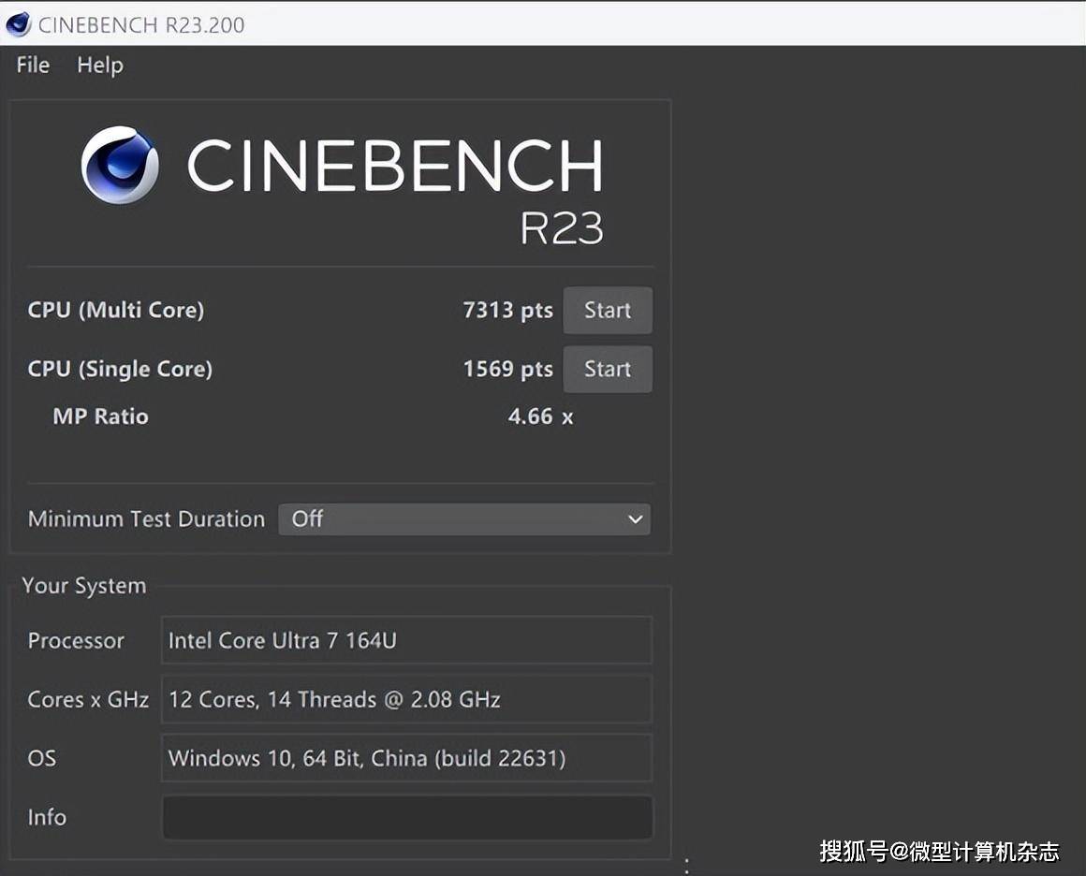Open the File menu

coord(33,66)
